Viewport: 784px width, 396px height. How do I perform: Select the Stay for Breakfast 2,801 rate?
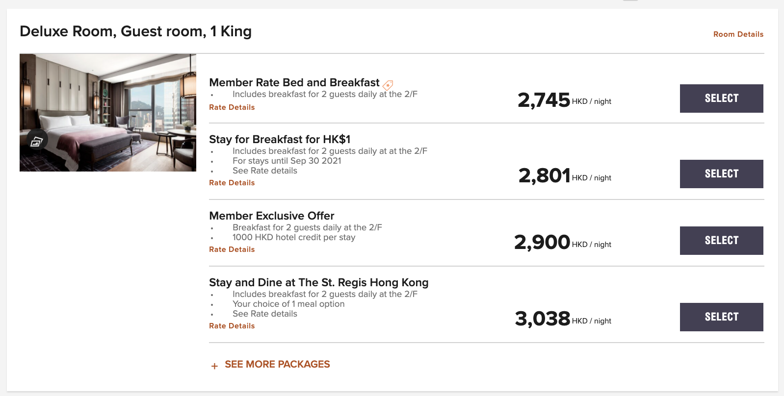722,174
